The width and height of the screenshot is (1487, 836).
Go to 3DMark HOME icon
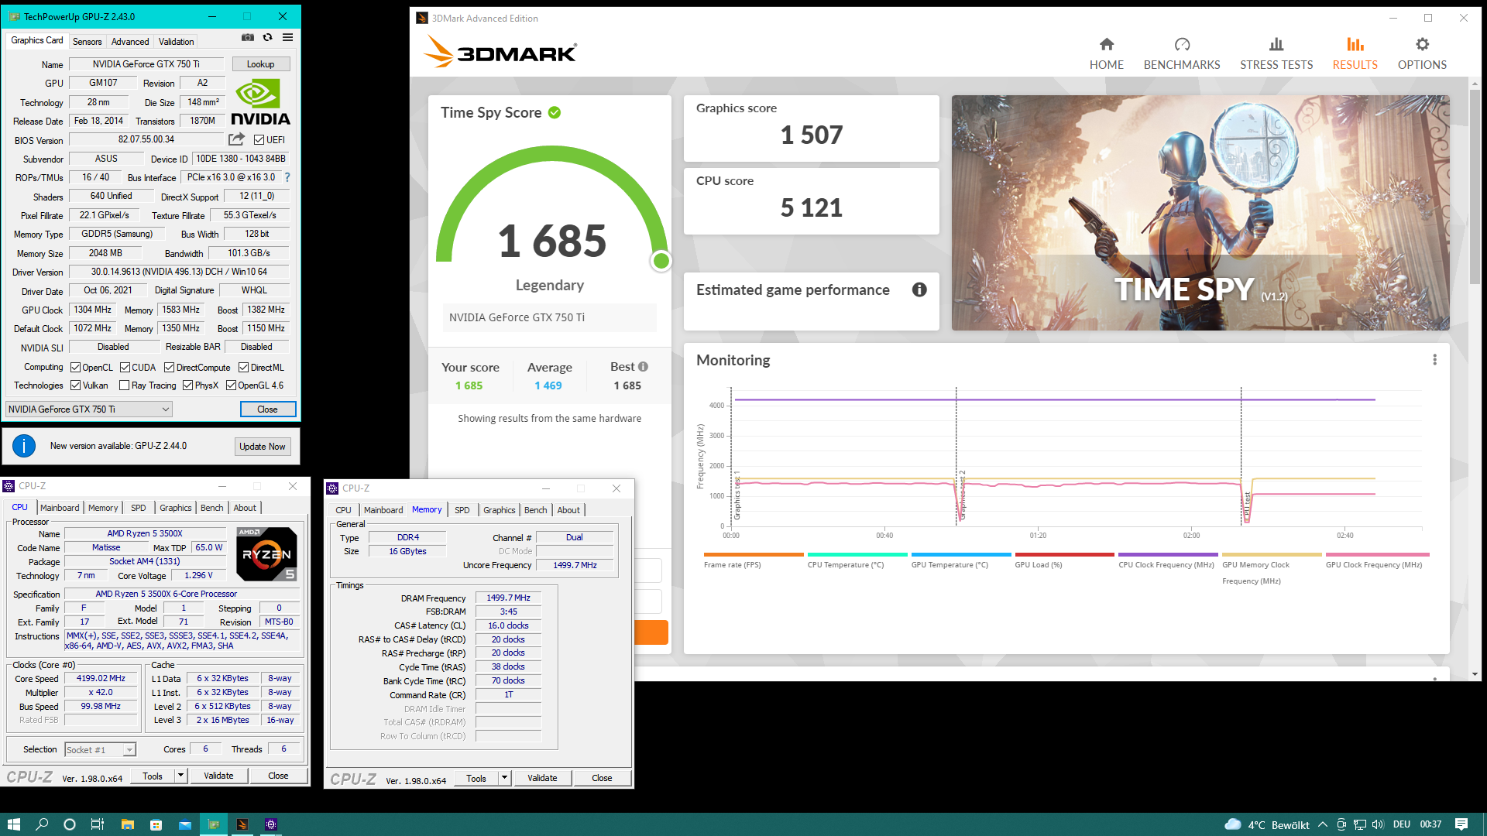1106,45
